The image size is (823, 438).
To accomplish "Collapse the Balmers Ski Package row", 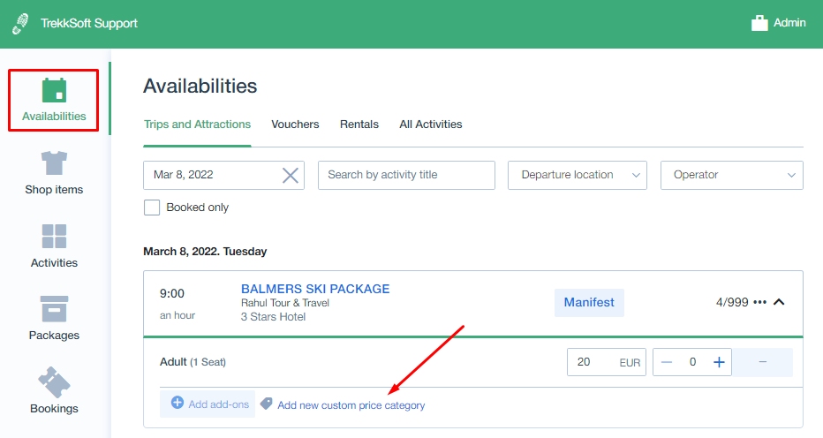I will (779, 302).
